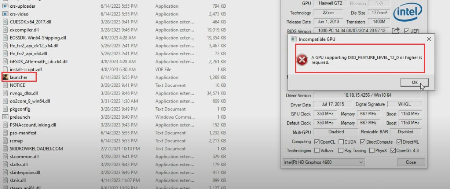The height and width of the screenshot is (189, 450).
Task: Click the Close button in GPU-Z
Action: (410, 162)
